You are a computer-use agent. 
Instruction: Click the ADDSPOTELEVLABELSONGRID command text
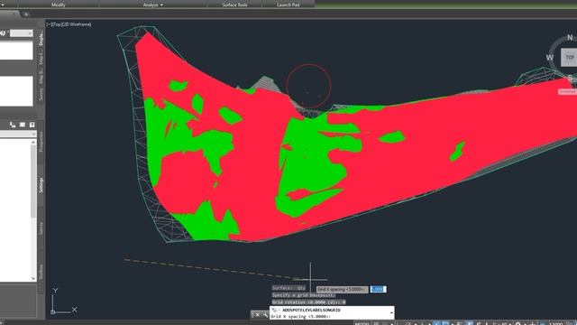click(x=311, y=311)
